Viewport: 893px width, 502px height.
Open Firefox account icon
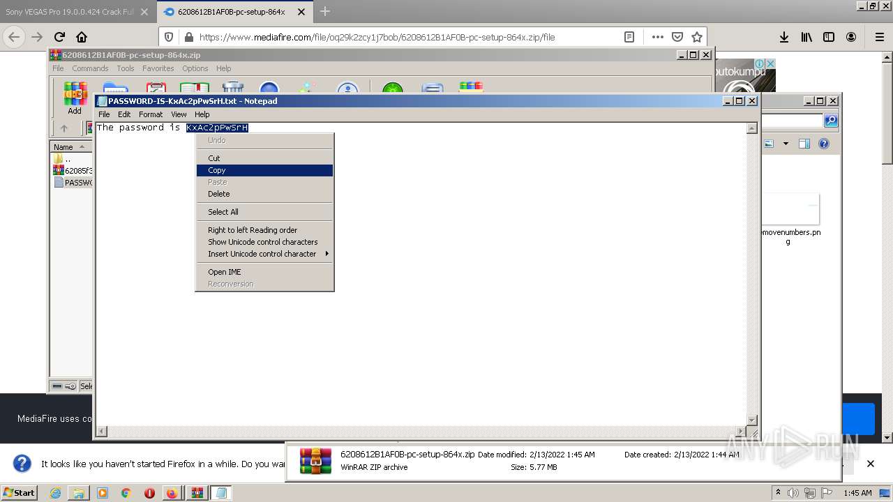click(851, 37)
